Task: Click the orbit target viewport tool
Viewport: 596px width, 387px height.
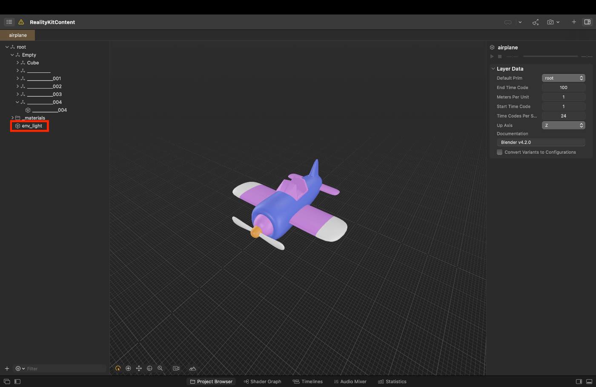Action: tap(128, 368)
